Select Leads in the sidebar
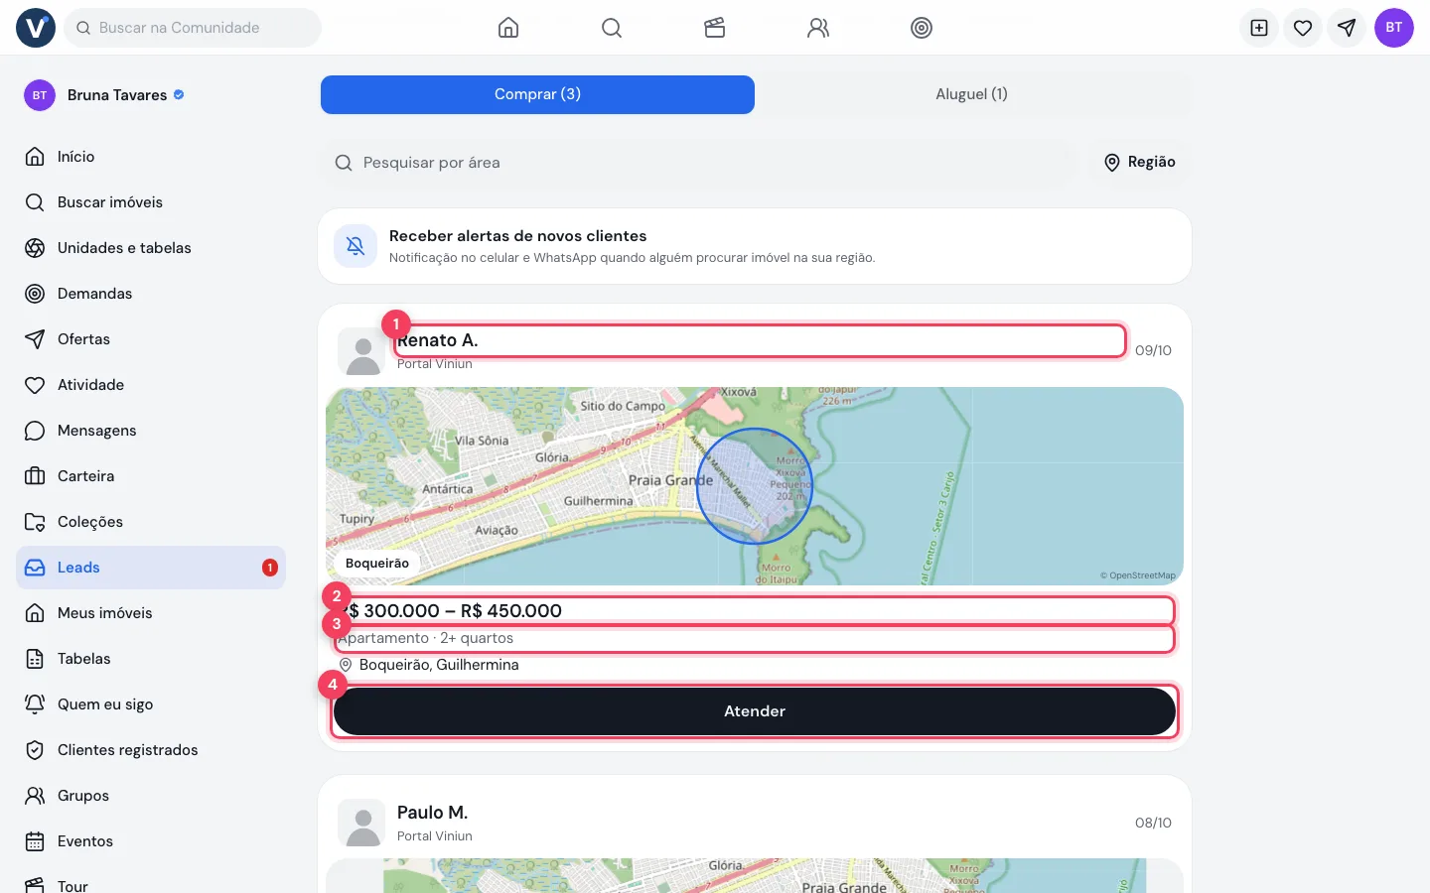Image resolution: width=1430 pixels, height=893 pixels. coord(151,568)
